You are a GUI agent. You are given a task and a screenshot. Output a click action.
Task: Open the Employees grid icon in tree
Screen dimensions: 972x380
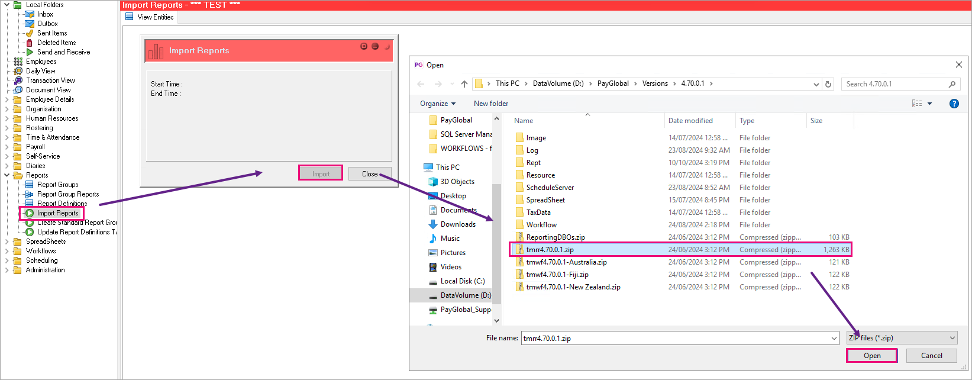tap(18, 62)
